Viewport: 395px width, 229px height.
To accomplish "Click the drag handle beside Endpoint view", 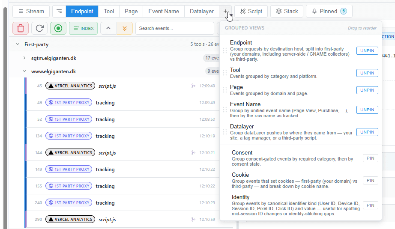I will pos(225,51).
